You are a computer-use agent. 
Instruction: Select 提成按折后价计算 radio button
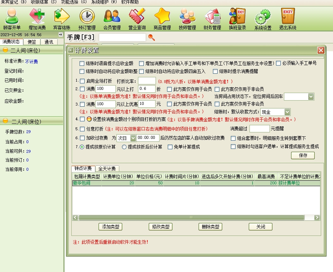[x=124, y=147]
